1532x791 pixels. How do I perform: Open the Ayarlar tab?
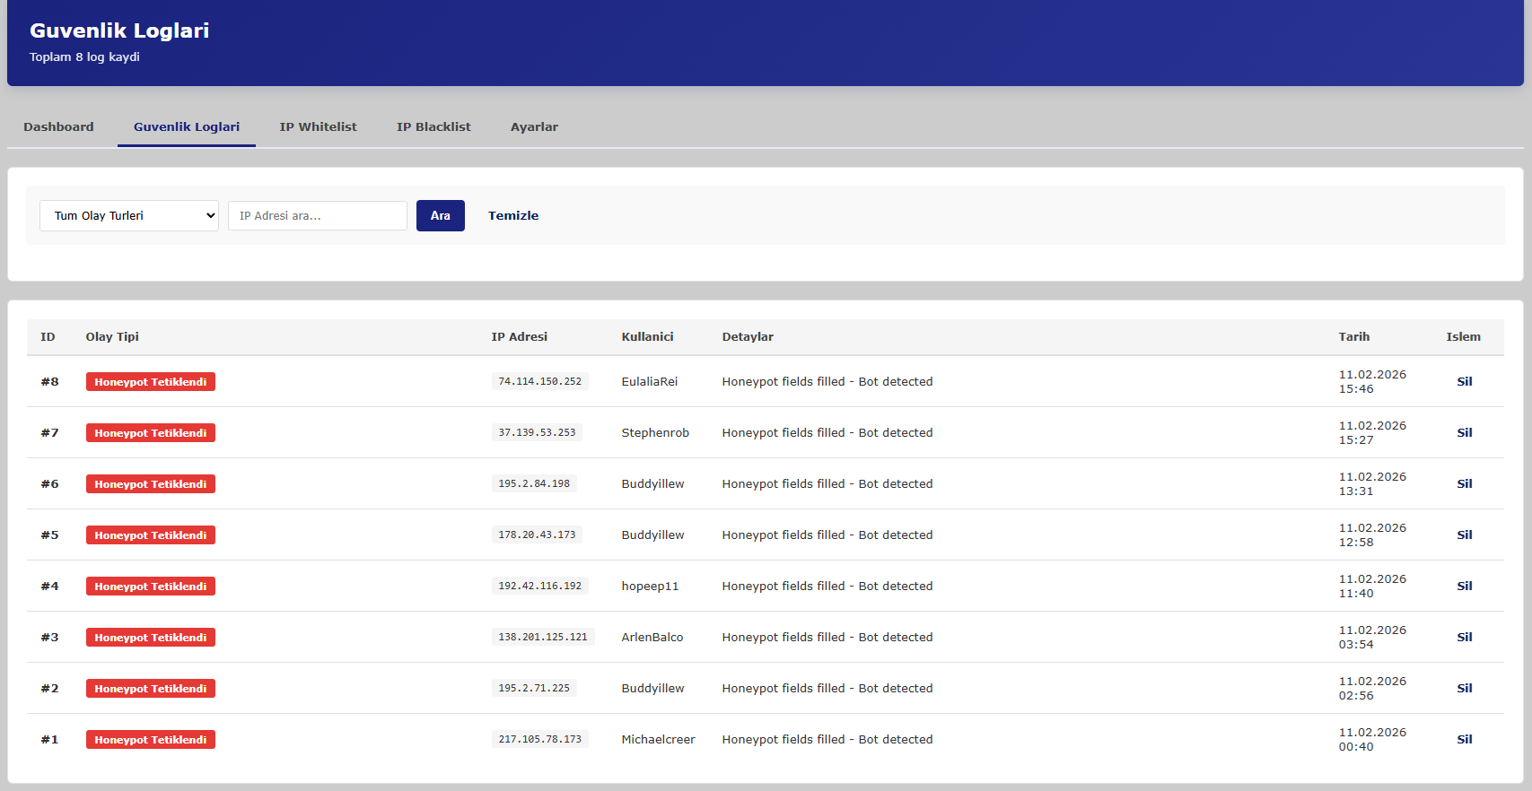coord(534,126)
